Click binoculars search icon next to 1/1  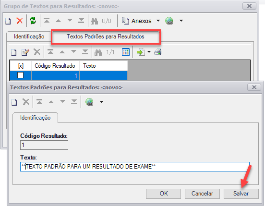click(98, 52)
